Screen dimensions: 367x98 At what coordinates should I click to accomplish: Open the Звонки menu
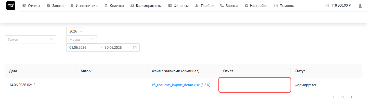(229, 6)
